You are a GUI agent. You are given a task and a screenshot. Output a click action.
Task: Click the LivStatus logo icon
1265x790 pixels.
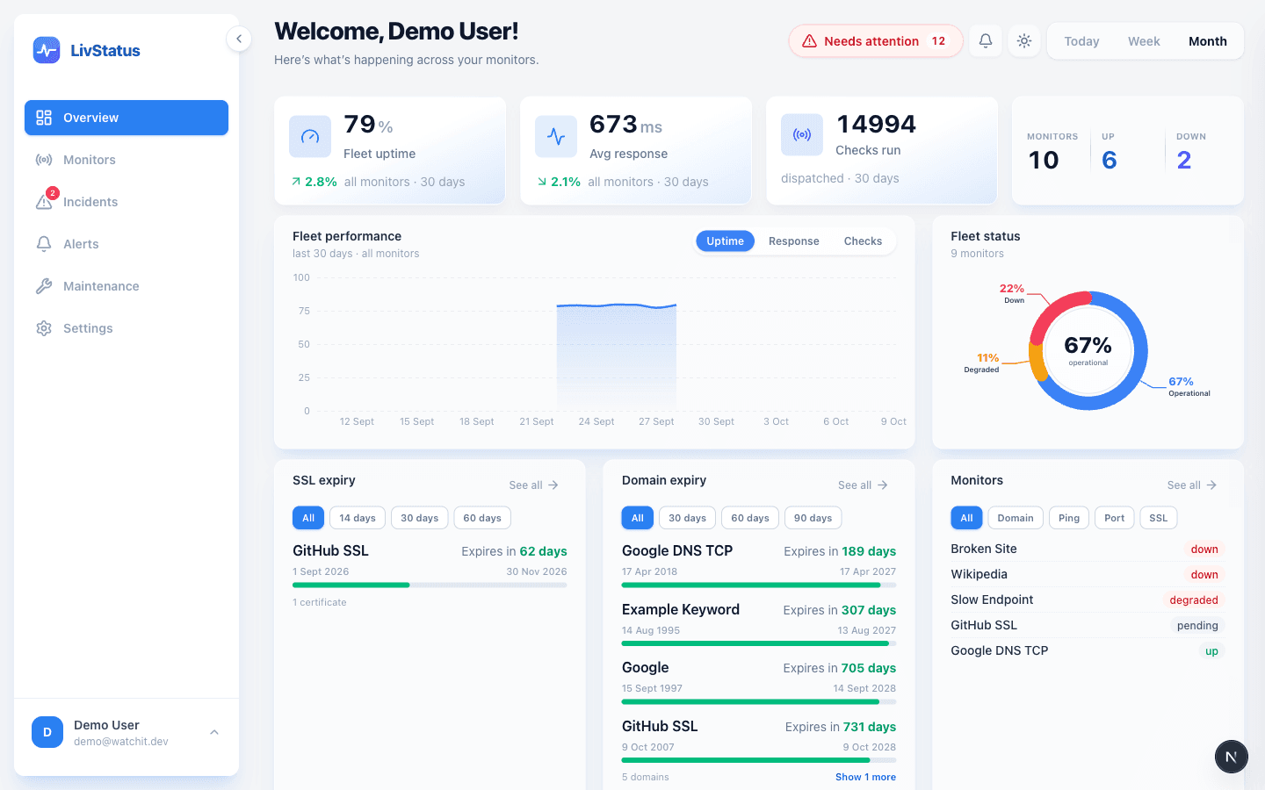pos(47,50)
